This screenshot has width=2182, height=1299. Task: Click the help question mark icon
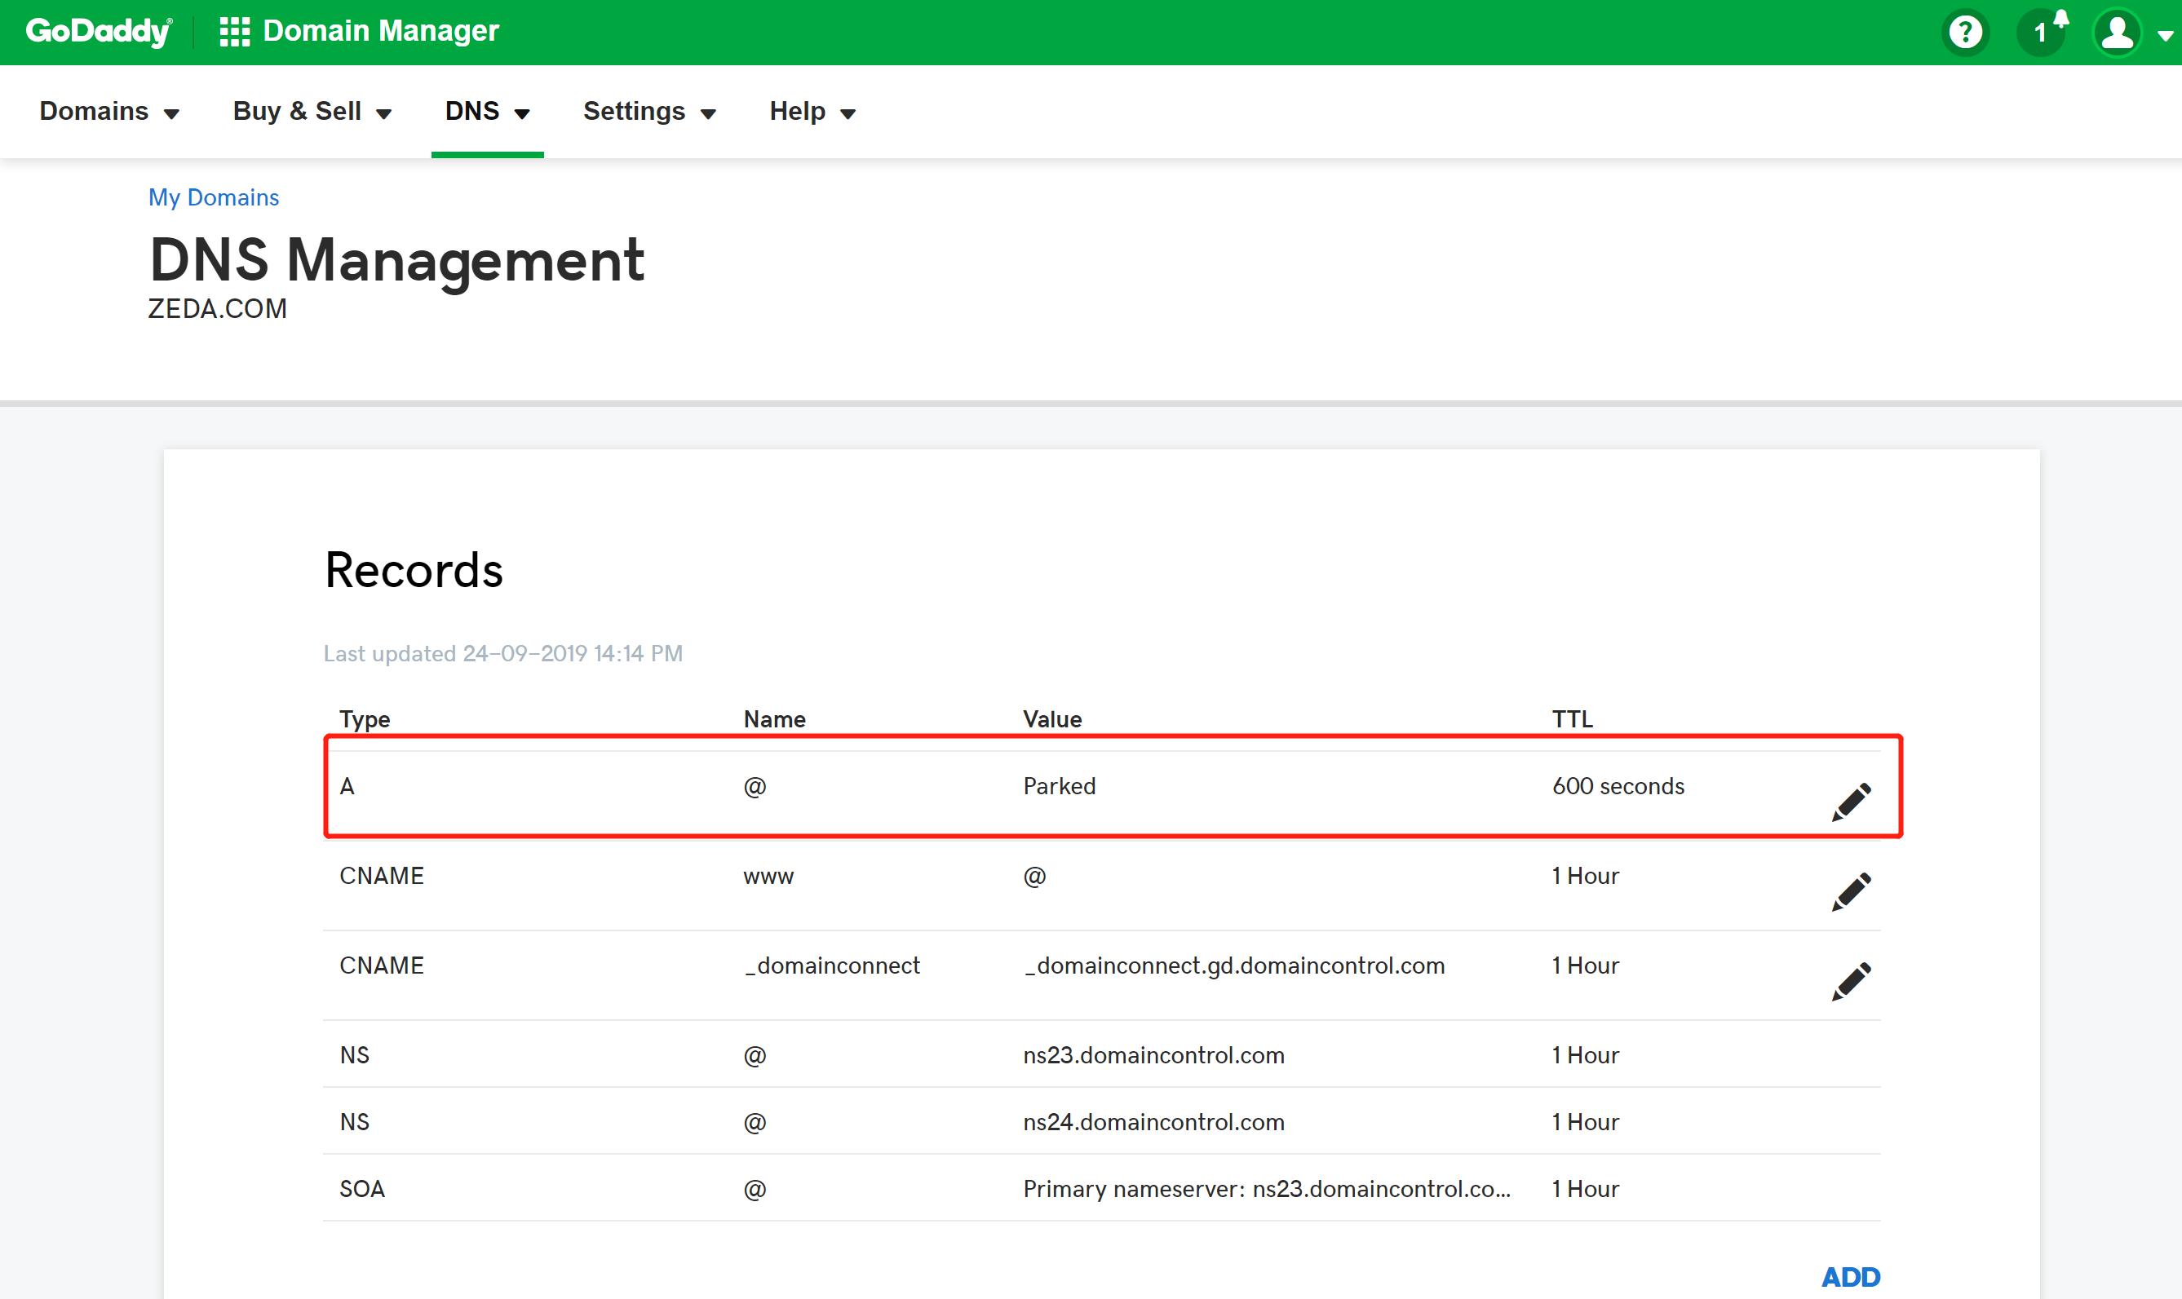pos(1966,33)
